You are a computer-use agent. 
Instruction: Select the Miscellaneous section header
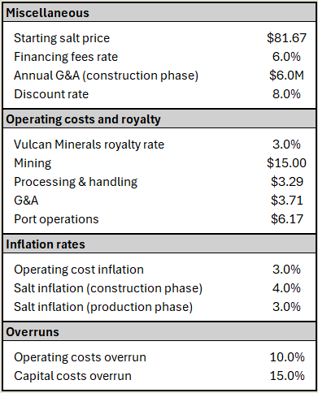(159, 13)
